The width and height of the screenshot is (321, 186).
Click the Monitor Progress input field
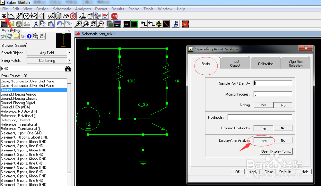[x=273, y=94]
